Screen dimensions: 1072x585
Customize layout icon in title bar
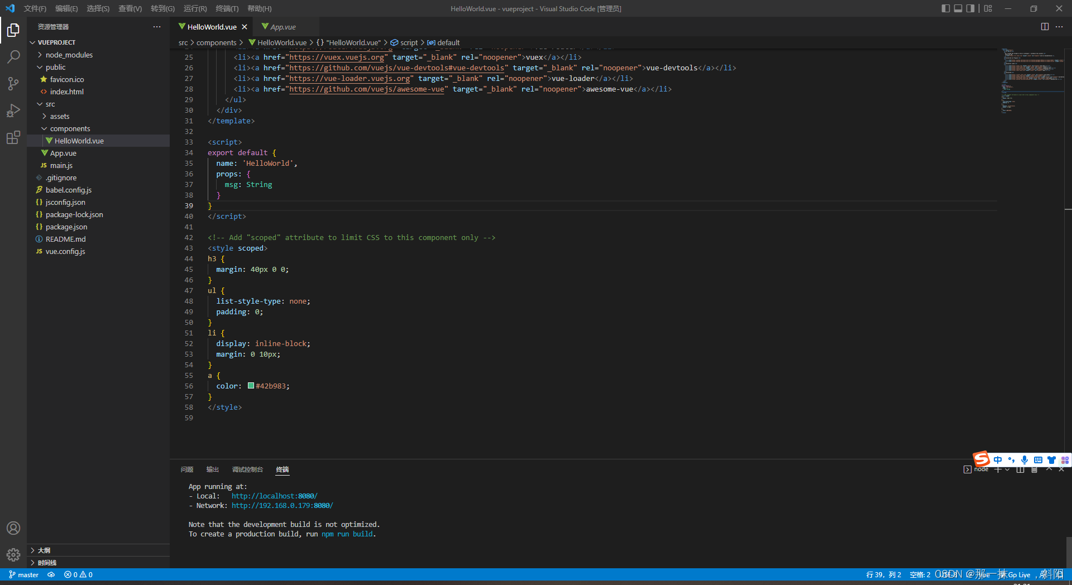(988, 8)
